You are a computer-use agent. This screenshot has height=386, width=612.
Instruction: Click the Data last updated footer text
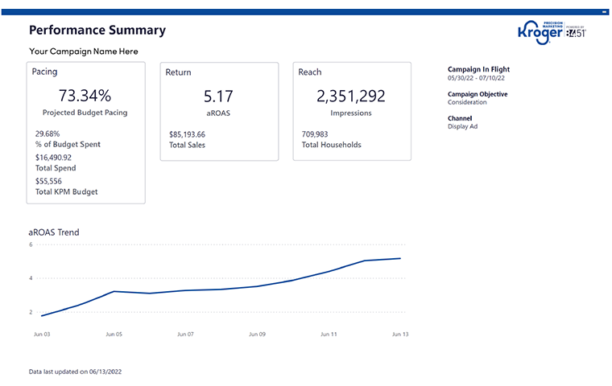[x=75, y=372]
